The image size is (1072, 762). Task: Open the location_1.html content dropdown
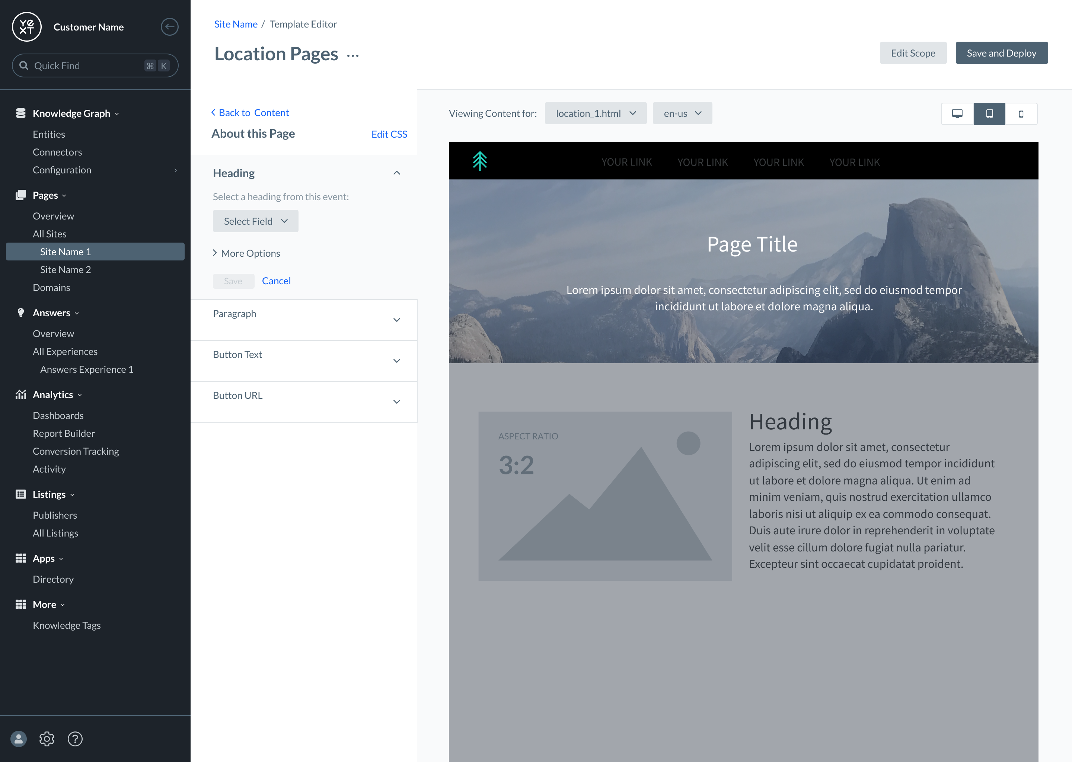pyautogui.click(x=595, y=113)
